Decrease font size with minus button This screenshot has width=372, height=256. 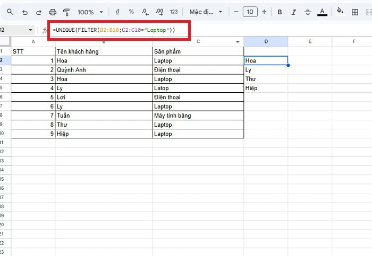236,12
